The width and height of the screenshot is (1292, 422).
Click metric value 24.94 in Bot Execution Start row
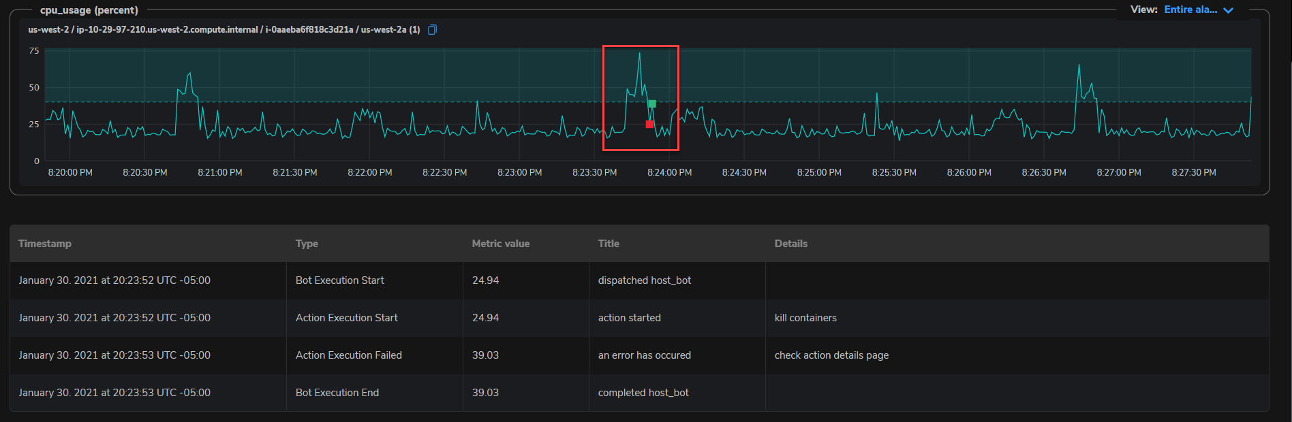(x=485, y=280)
